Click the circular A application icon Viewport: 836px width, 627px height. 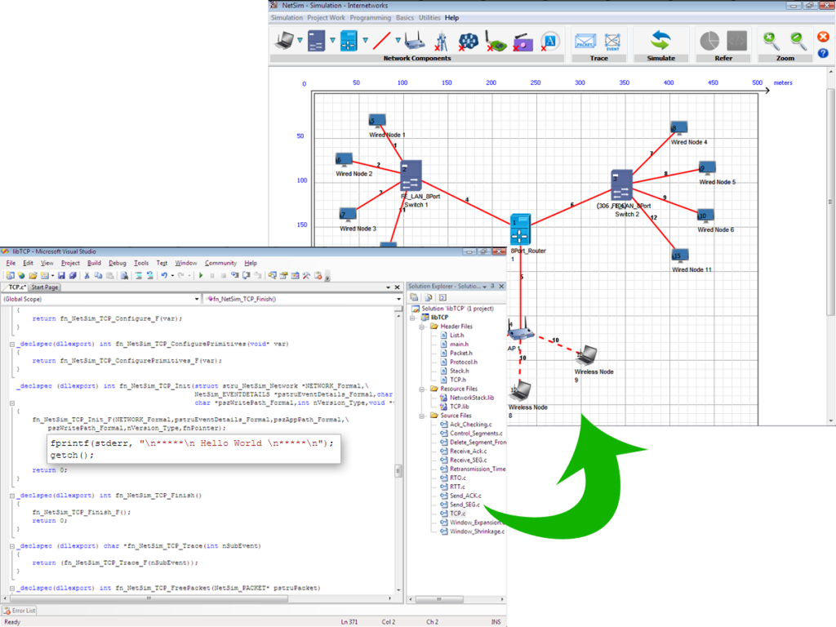550,41
